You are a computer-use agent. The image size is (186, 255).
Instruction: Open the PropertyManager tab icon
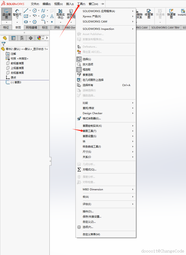pyautogui.click(x=13, y=38)
